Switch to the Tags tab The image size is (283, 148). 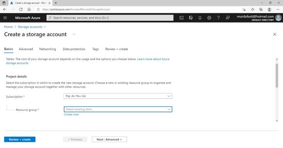pos(95,49)
